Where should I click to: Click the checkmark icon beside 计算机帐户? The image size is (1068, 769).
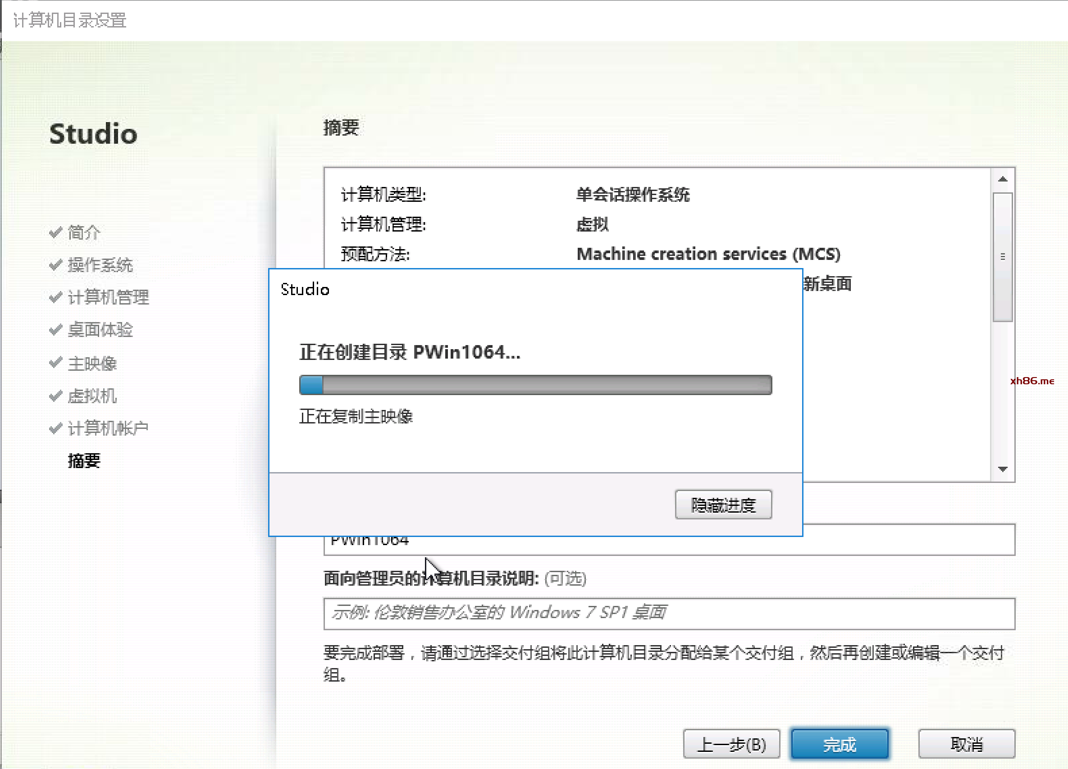pos(55,428)
